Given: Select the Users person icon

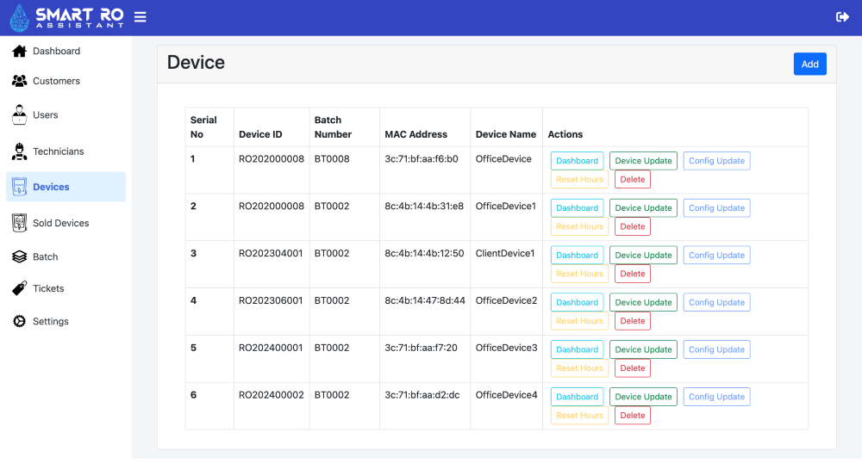Looking at the screenshot, I should [x=19, y=114].
